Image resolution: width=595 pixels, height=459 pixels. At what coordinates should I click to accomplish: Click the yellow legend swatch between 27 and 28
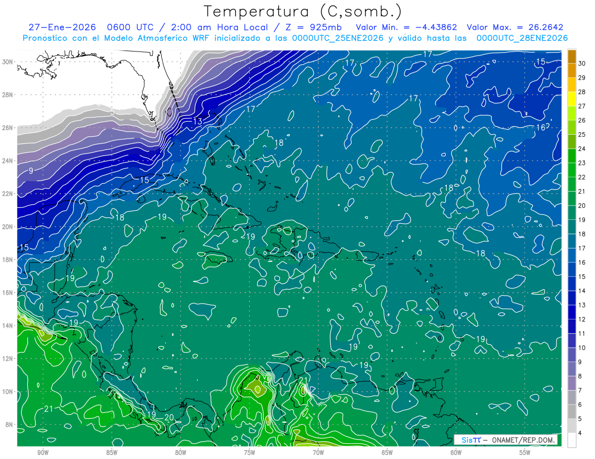pyautogui.click(x=572, y=99)
